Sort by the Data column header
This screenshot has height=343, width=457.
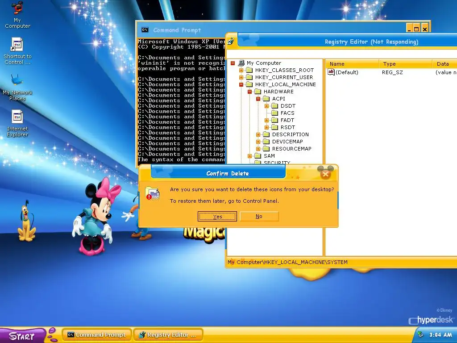tap(445, 64)
